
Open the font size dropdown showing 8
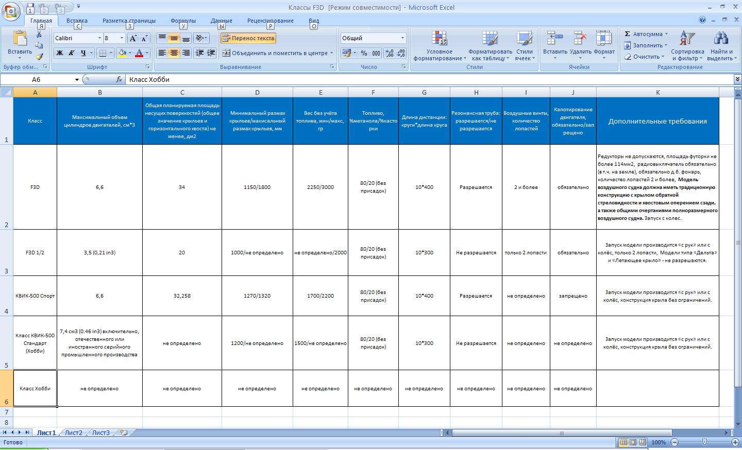pos(122,38)
